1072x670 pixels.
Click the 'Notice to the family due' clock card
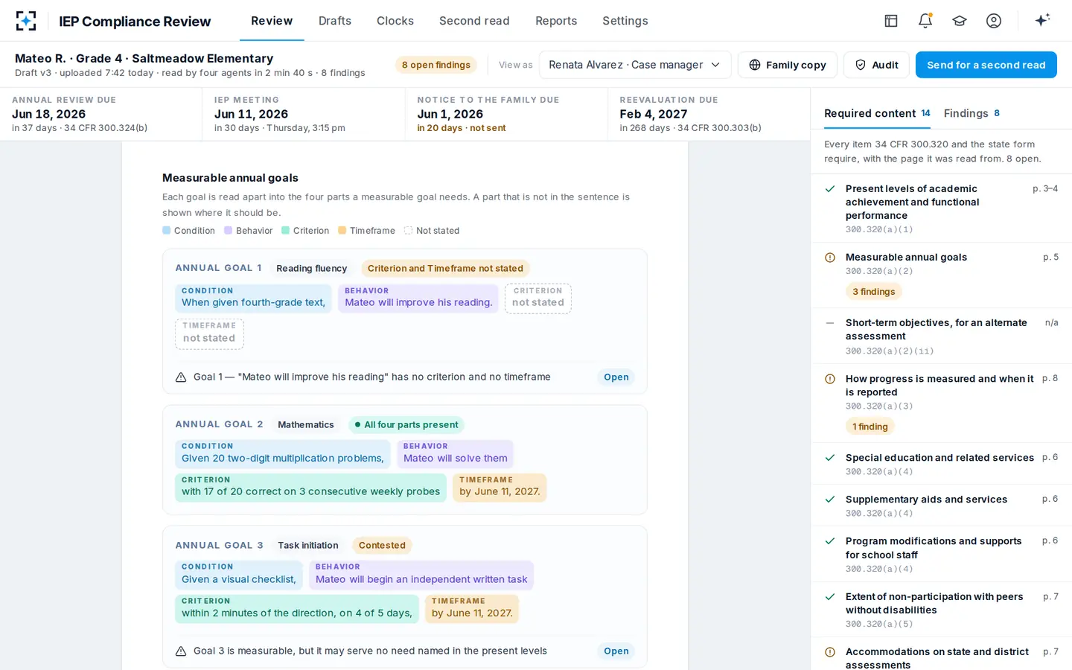click(506, 114)
